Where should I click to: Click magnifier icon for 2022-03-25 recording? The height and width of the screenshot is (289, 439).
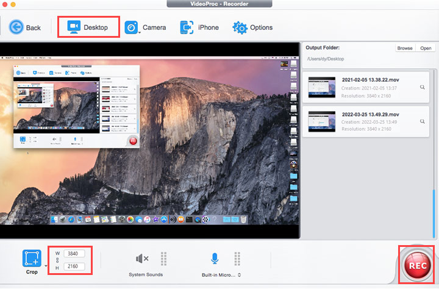[422, 122]
